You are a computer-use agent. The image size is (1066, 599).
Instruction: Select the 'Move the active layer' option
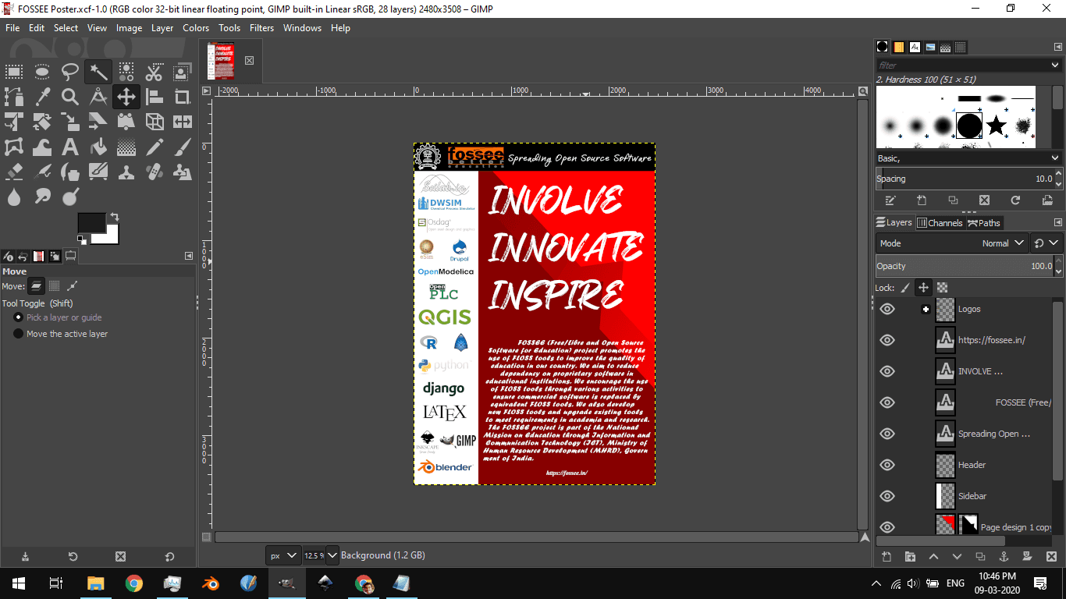tap(18, 334)
